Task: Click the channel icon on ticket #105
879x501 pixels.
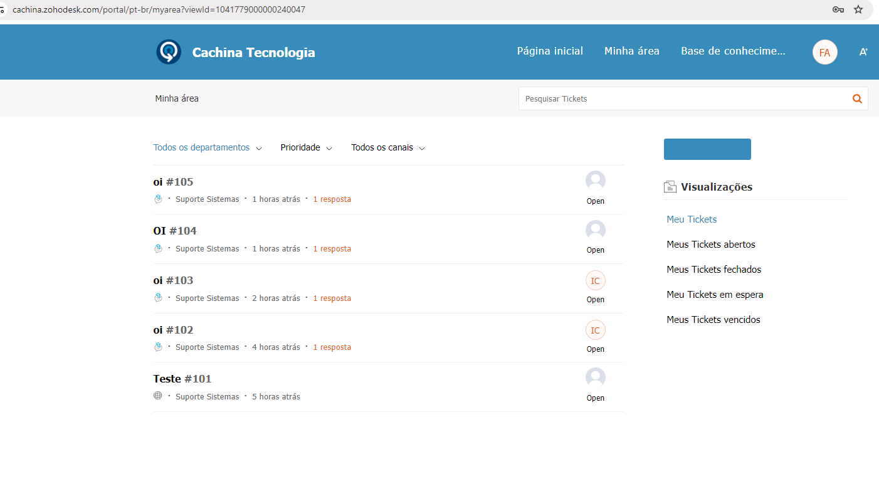Action: 158,199
